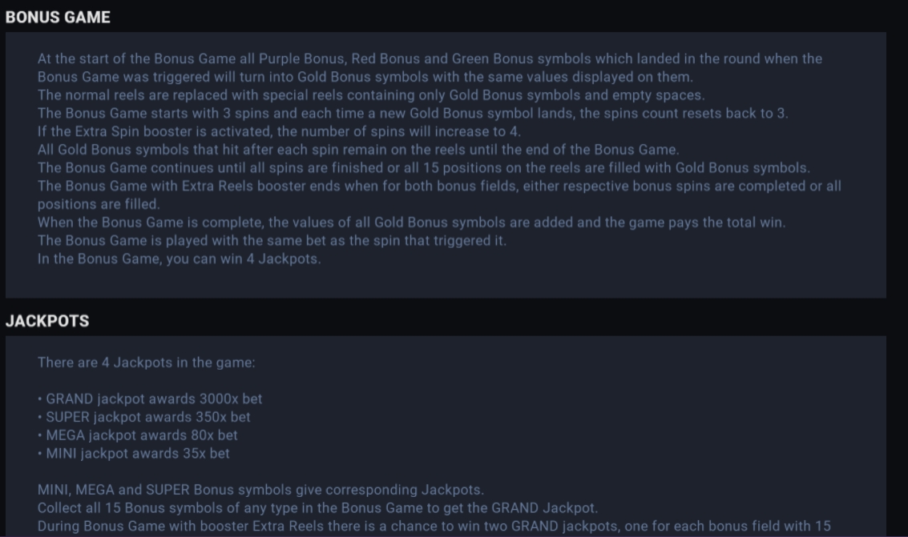Screen dimensions: 908x537
Task: Click the 'Collect all 15 Bonus symbols' line
Action: [318, 508]
